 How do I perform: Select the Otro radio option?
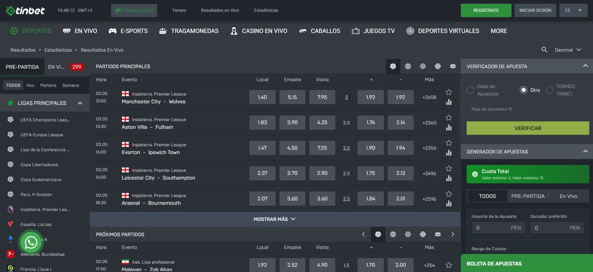524,90
